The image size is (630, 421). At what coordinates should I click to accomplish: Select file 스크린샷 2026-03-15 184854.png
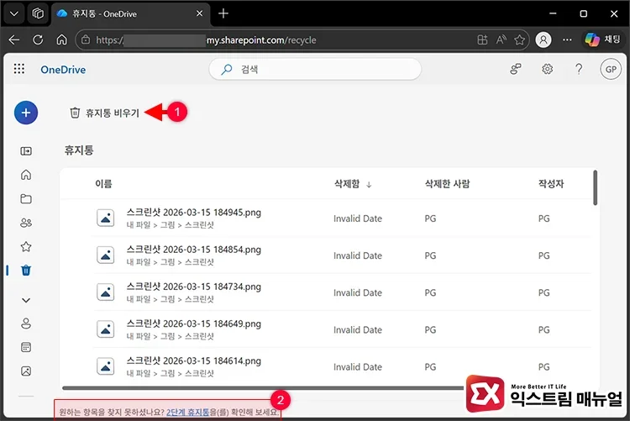[x=194, y=250]
